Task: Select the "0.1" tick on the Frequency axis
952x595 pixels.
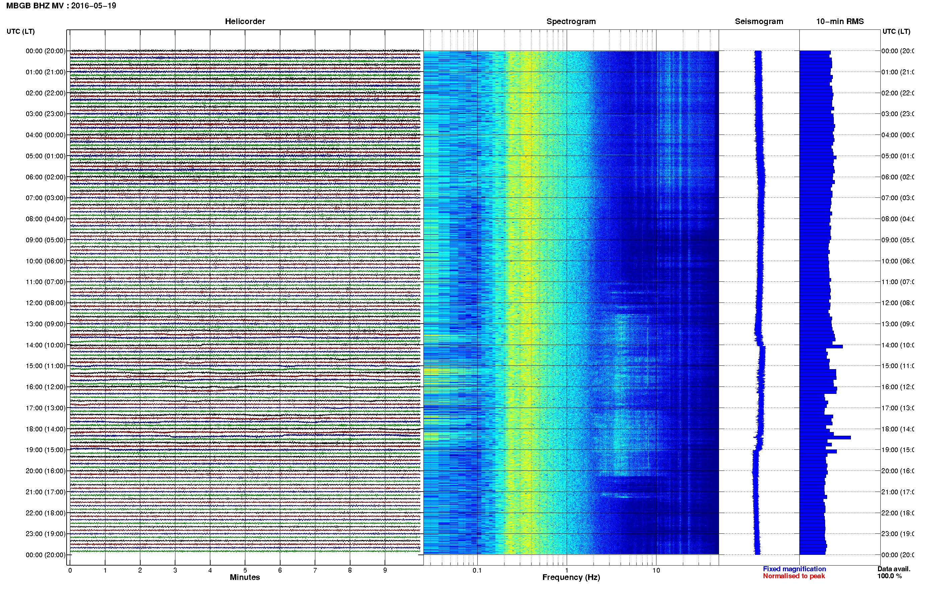Action: point(477,570)
